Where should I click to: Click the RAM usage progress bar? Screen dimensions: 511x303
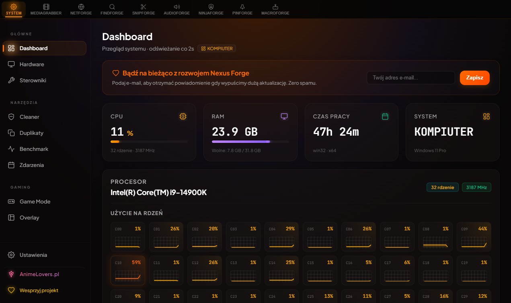pyautogui.click(x=250, y=142)
